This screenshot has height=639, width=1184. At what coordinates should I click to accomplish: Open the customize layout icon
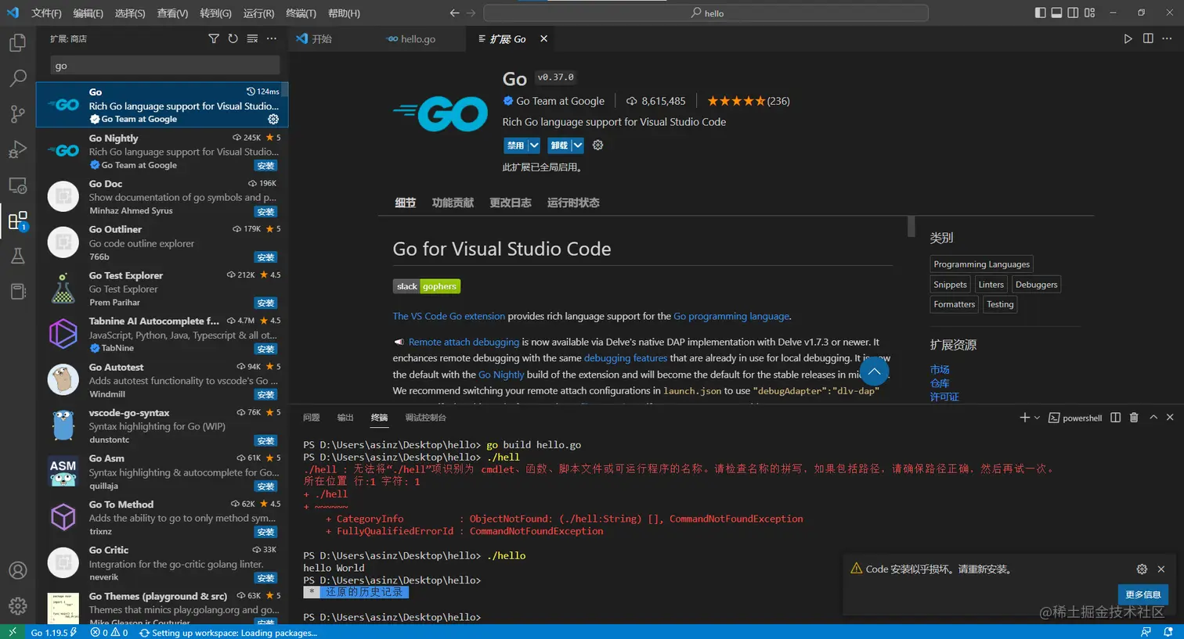tap(1089, 13)
